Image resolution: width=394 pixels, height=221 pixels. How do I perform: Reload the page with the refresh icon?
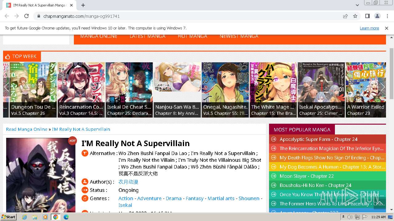(x=26, y=16)
